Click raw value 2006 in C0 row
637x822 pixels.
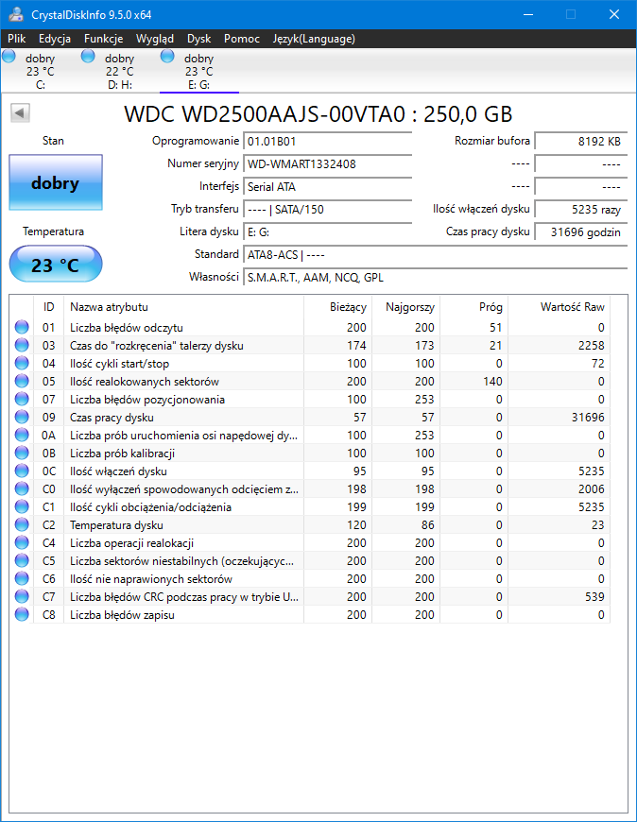point(592,489)
